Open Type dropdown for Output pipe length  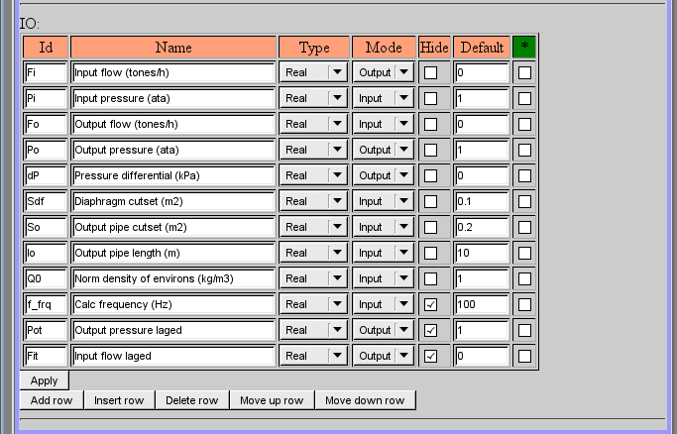[313, 253]
